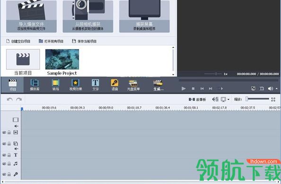Open the 项目 (Project) tab
The height and width of the screenshot is (184, 281).
13,85
